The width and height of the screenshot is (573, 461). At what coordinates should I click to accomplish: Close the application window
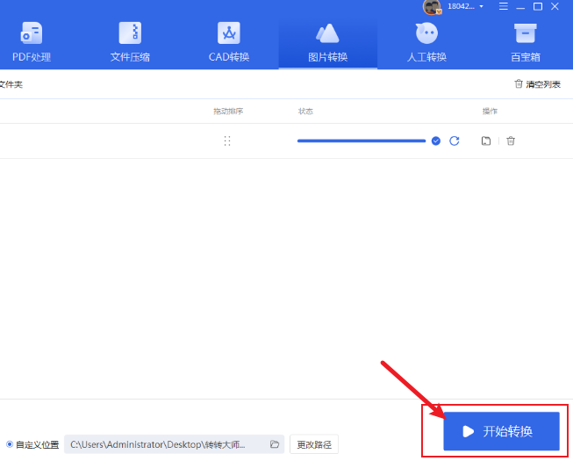pyautogui.click(x=555, y=6)
